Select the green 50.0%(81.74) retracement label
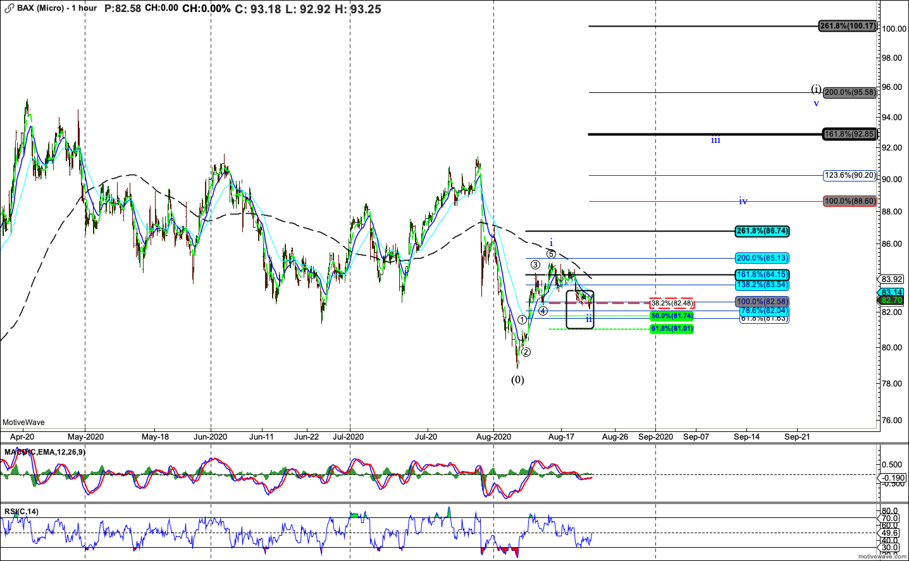The image size is (909, 561). coord(672,316)
